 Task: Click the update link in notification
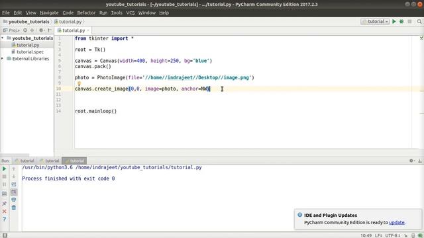(397, 222)
